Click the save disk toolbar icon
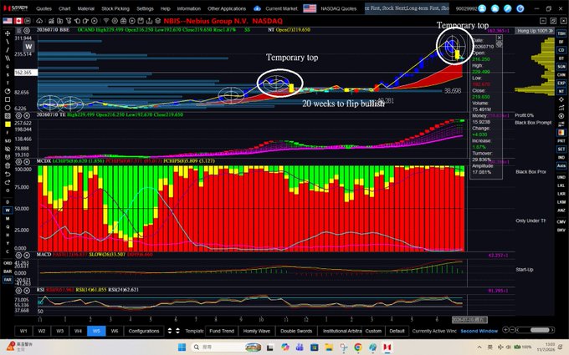Viewport: 569px width, 355px height. click(141, 21)
